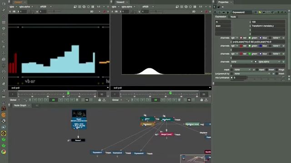
Task: Enable the fringe checkbox
Action: (277, 70)
